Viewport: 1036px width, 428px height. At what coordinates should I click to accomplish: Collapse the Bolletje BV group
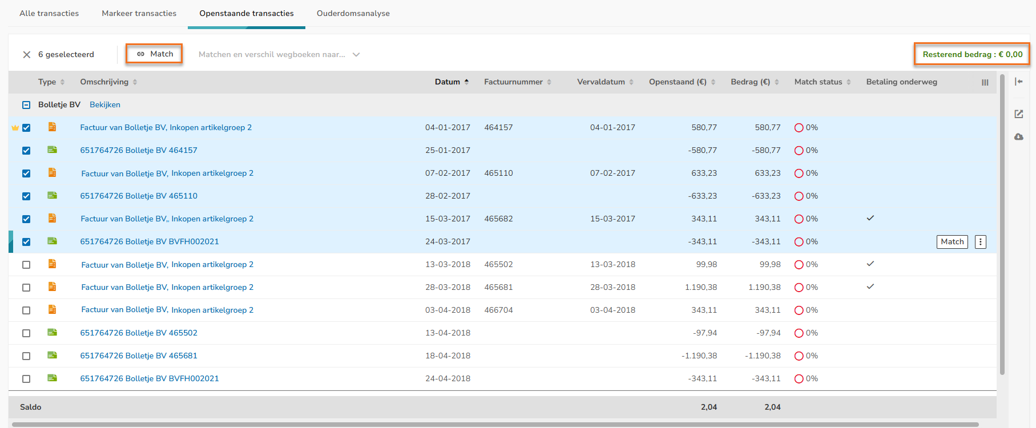26,105
